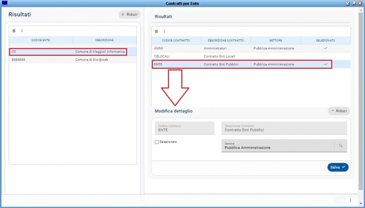This screenshot has height=208, width=365.
Task: Click checkmark in AMMI row Selezionato column
Action: click(x=326, y=48)
